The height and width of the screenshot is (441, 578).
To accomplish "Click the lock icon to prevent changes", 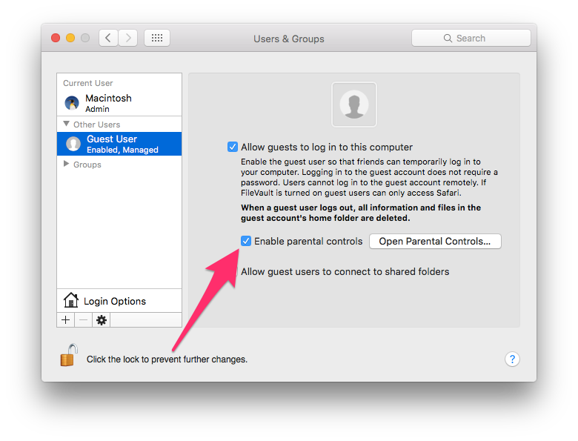I will coord(68,356).
